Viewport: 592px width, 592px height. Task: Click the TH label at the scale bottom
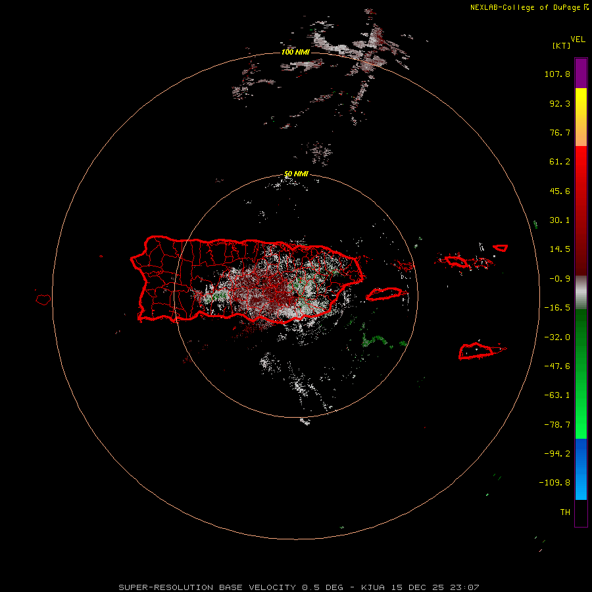pyautogui.click(x=565, y=512)
